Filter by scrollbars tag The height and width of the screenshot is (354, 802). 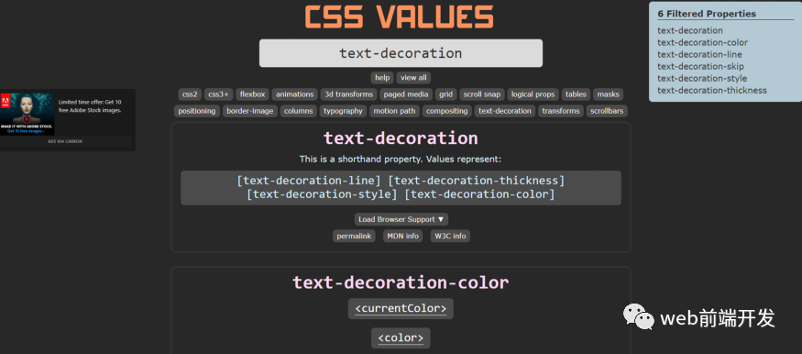point(607,111)
